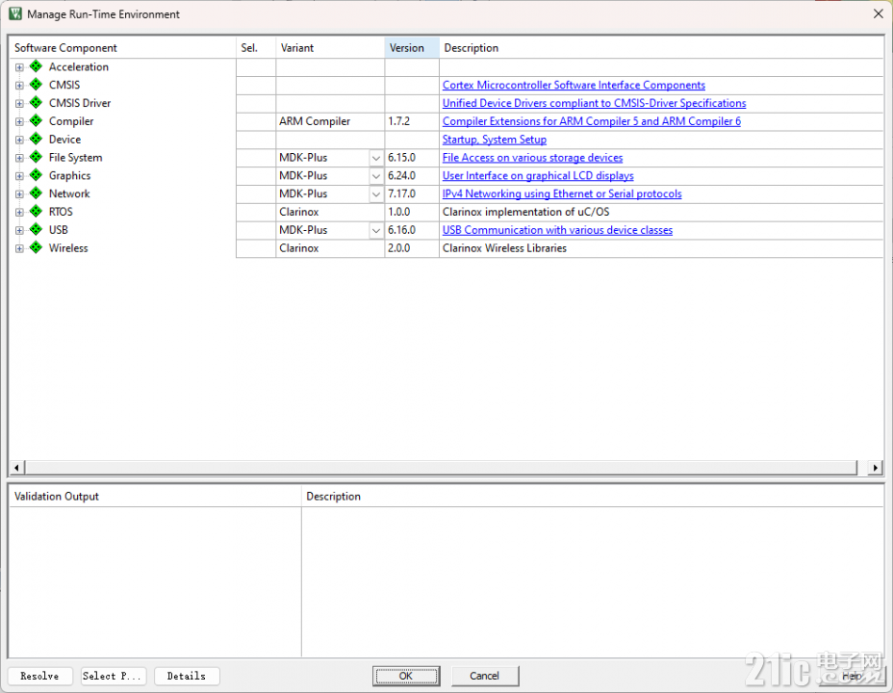The image size is (893, 693).
Task: Click the Variant column header
Action: pos(330,48)
